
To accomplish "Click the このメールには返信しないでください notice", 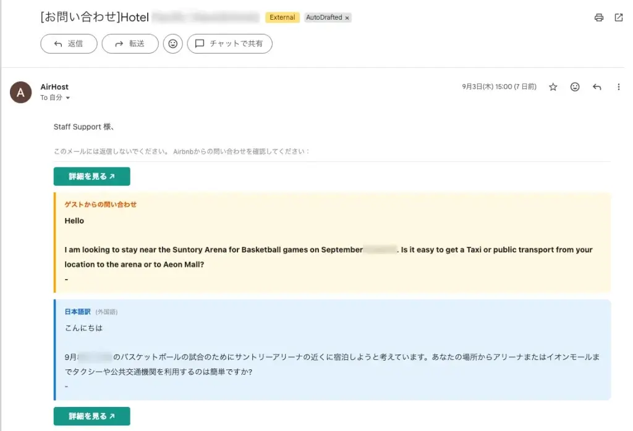I will [x=182, y=151].
